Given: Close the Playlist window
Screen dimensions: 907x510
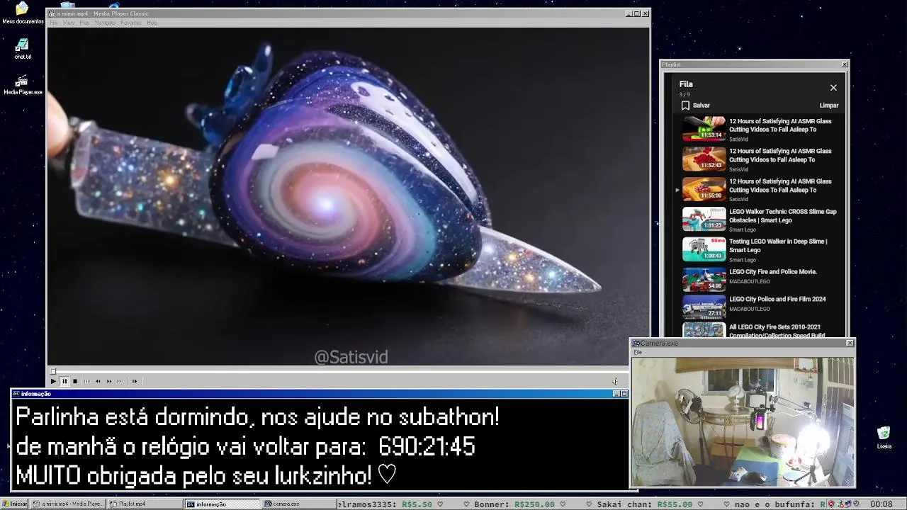Looking at the screenshot, I should tap(845, 64).
